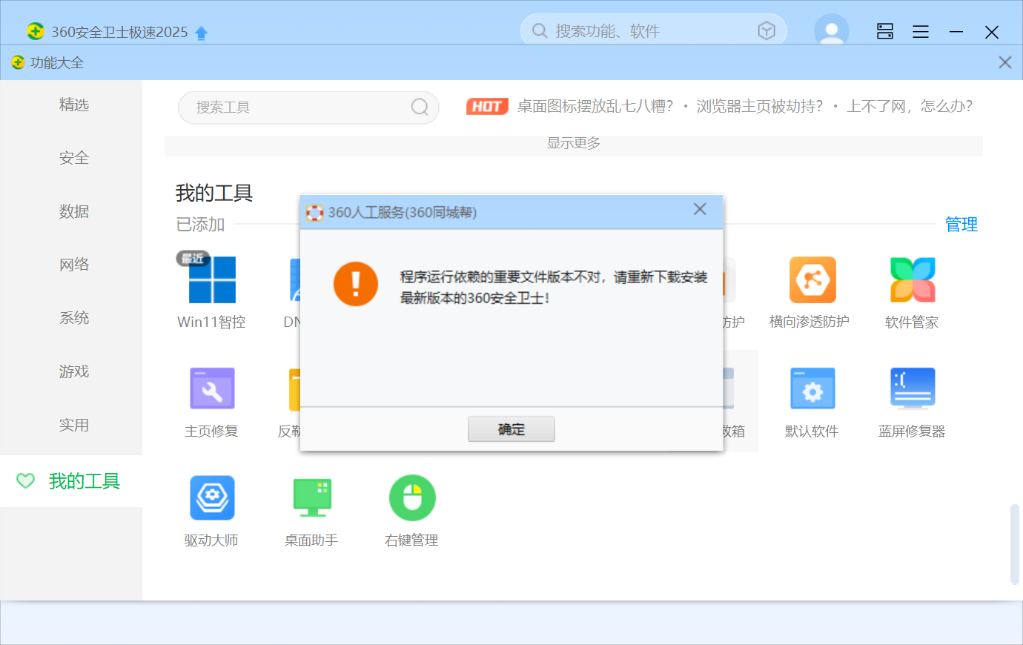Click the cube icon in the top search bar
Screen dimensions: 1023x645
767,30
